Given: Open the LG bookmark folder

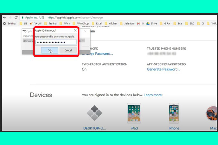Looking at the screenshot, I should point(23,23).
